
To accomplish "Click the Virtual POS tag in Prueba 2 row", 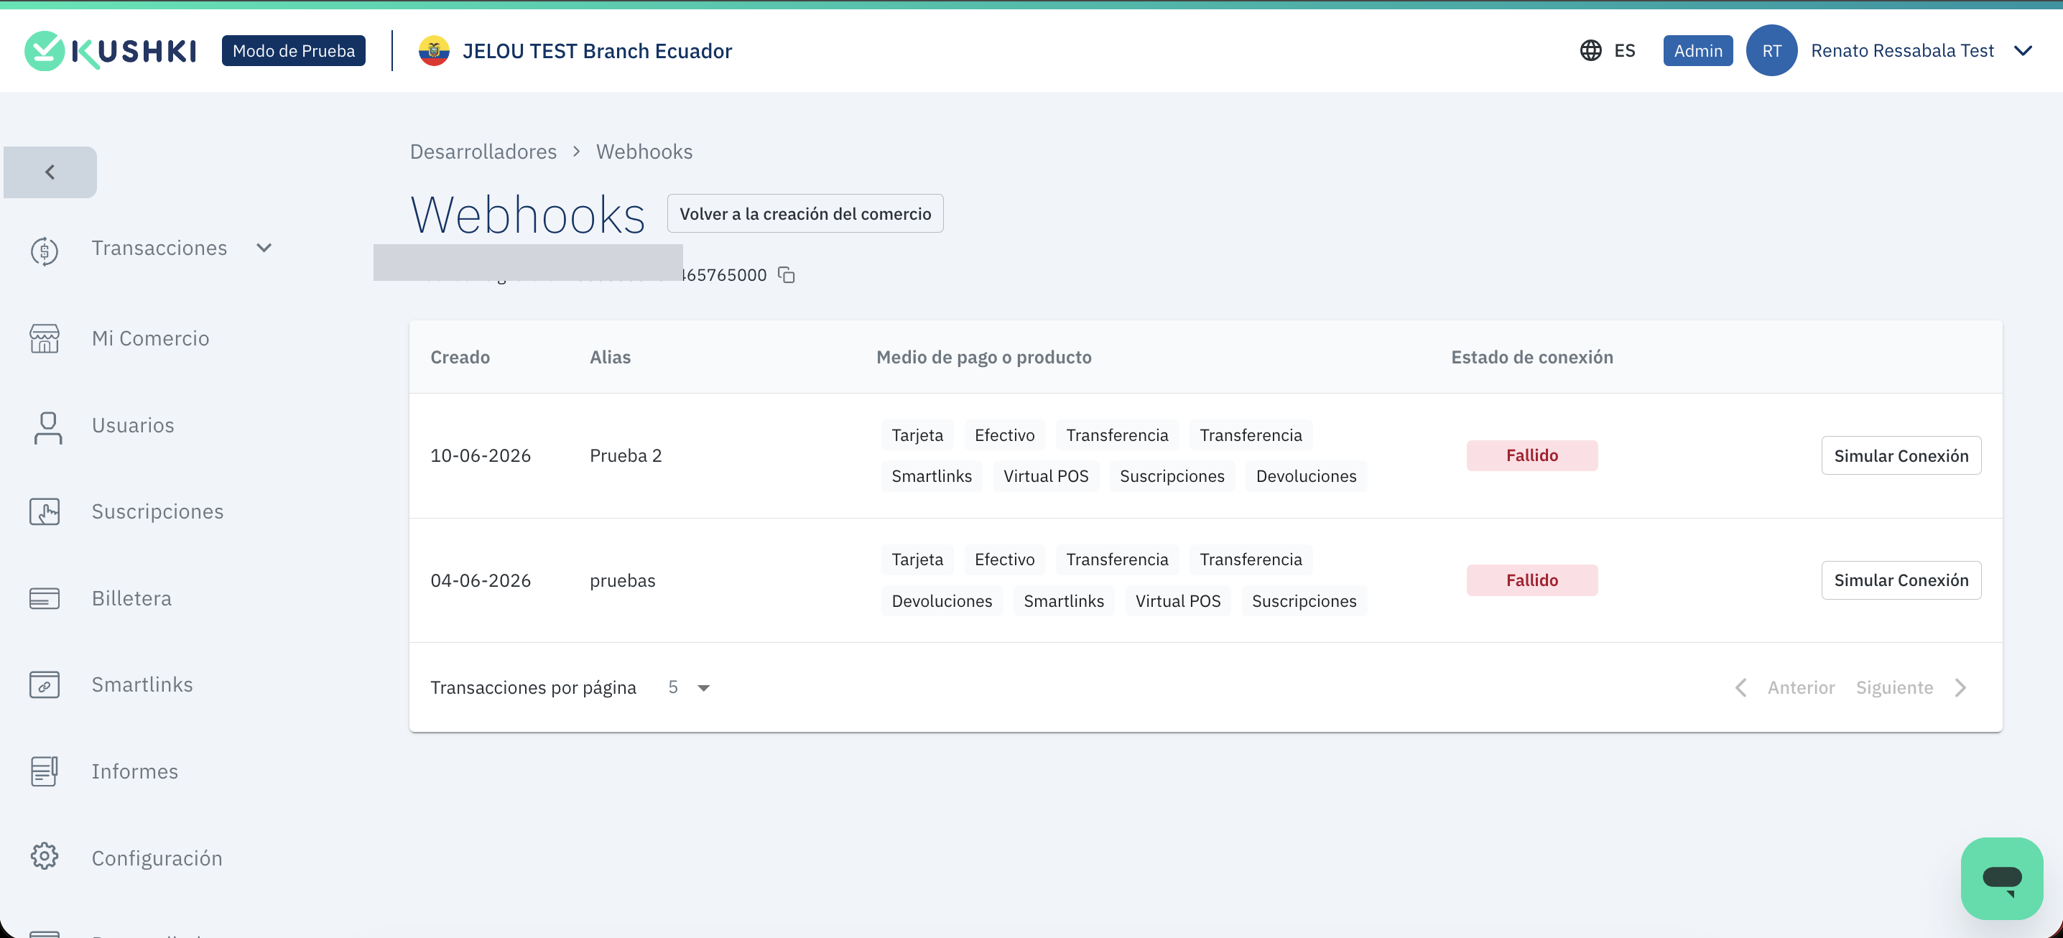I will pos(1046,475).
